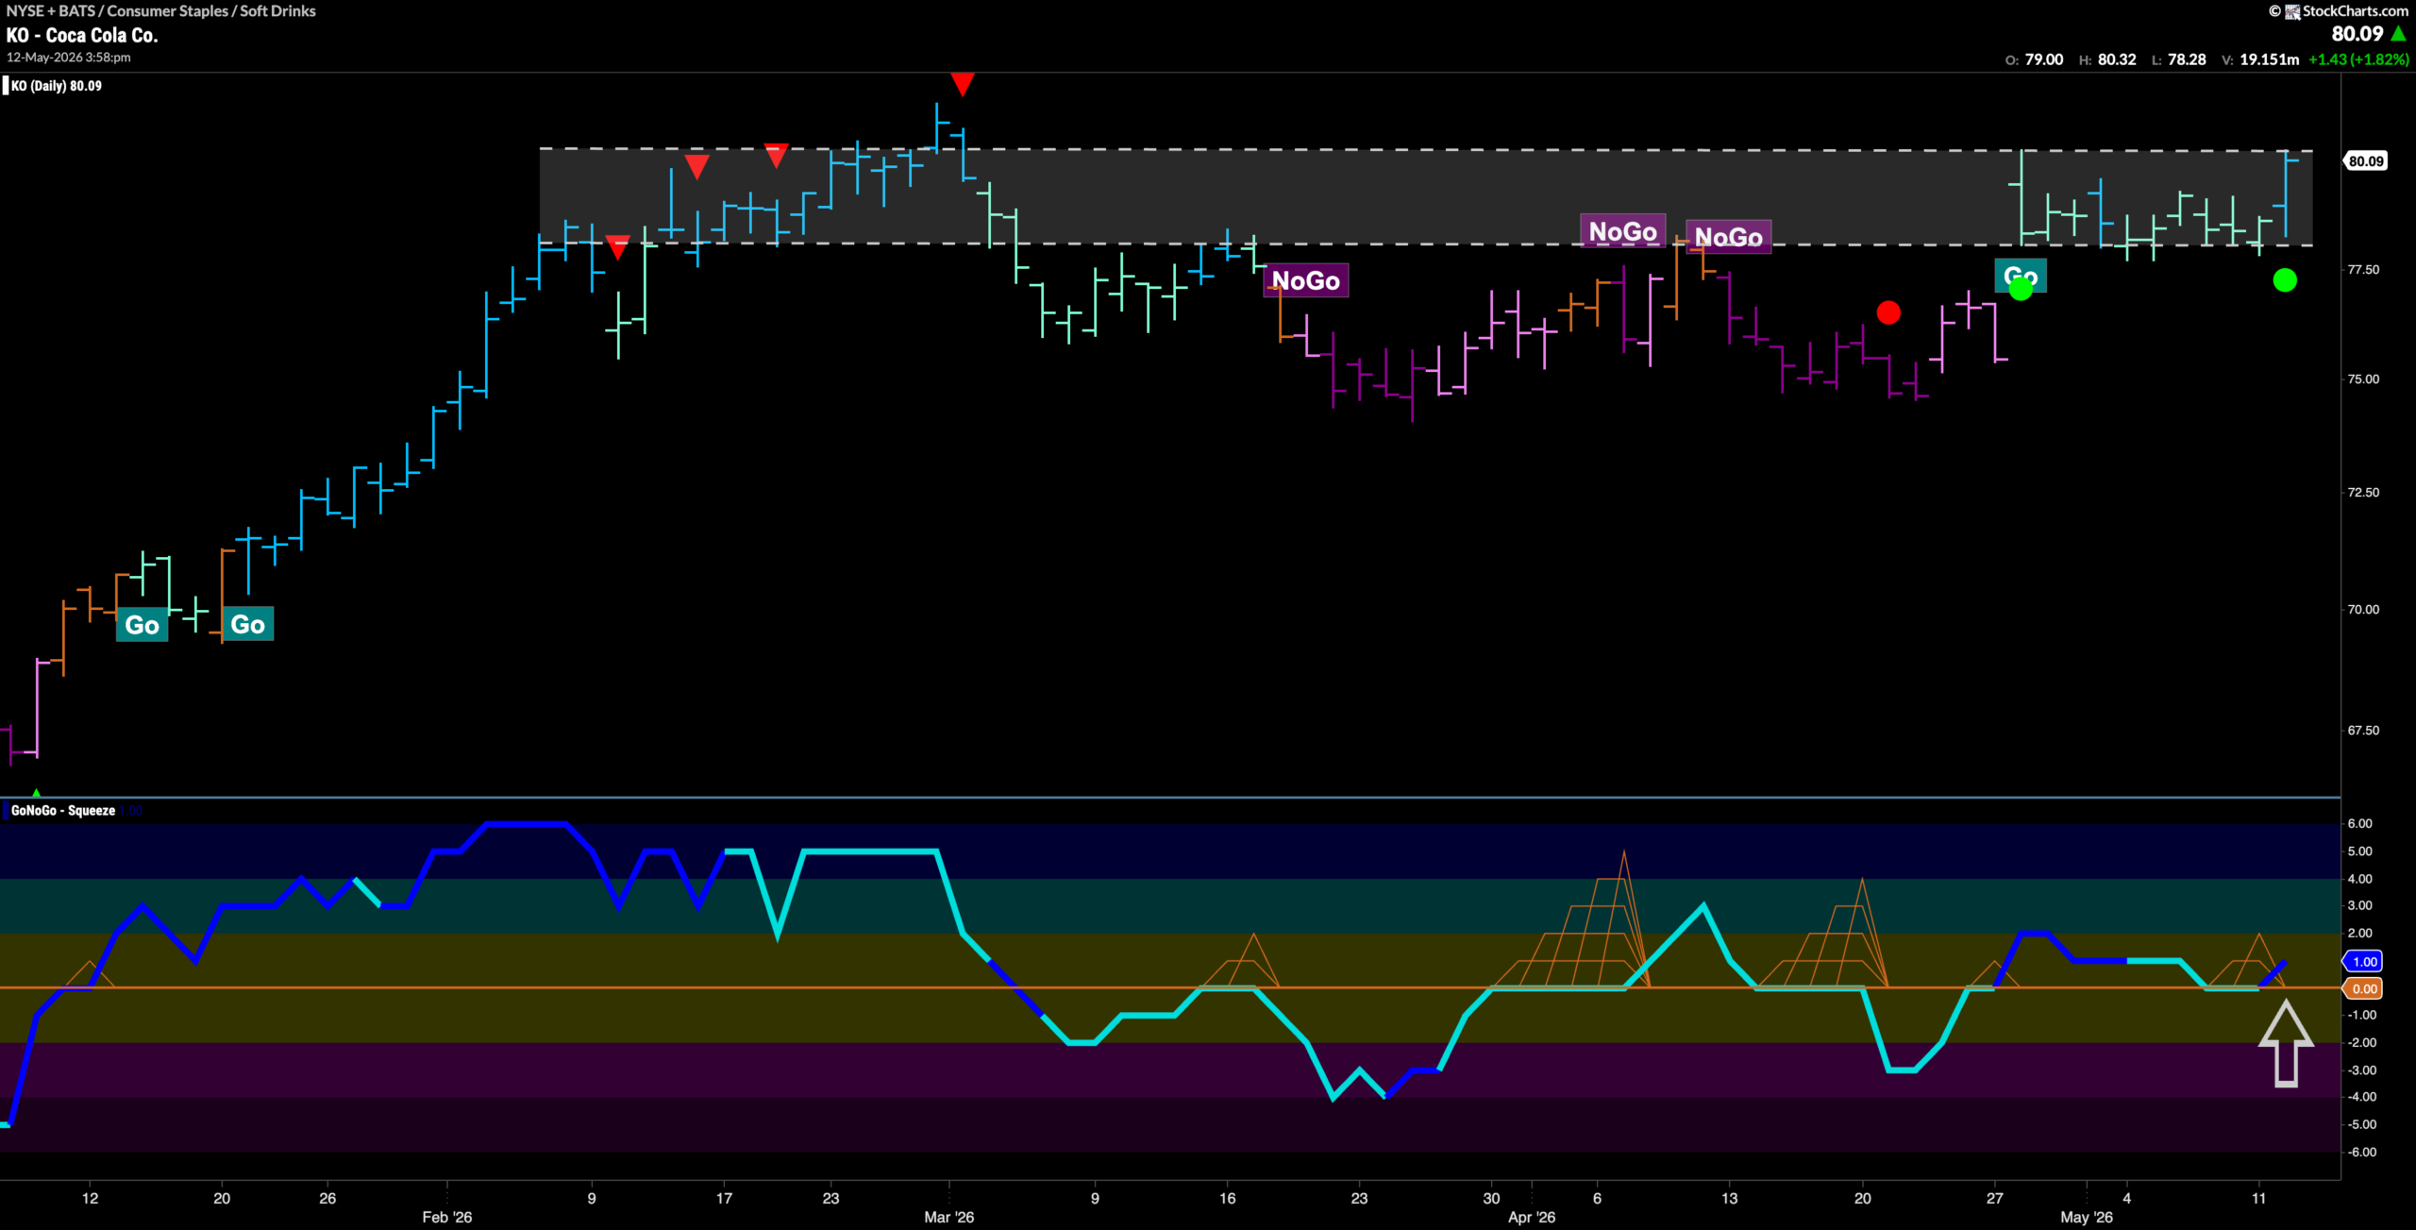Click the 67.50 price axis label
Image resolution: width=2416 pixels, height=1230 pixels.
pyautogui.click(x=2363, y=731)
